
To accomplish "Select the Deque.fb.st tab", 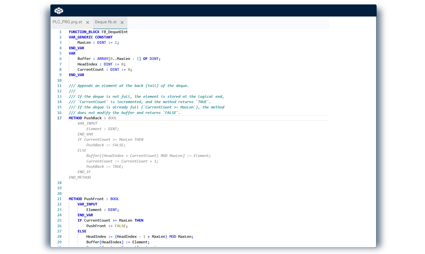I will click(x=106, y=22).
